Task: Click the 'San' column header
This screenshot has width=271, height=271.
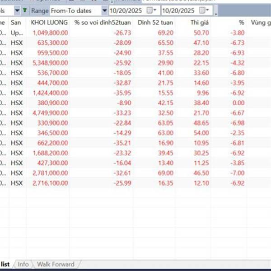Action: [16, 22]
